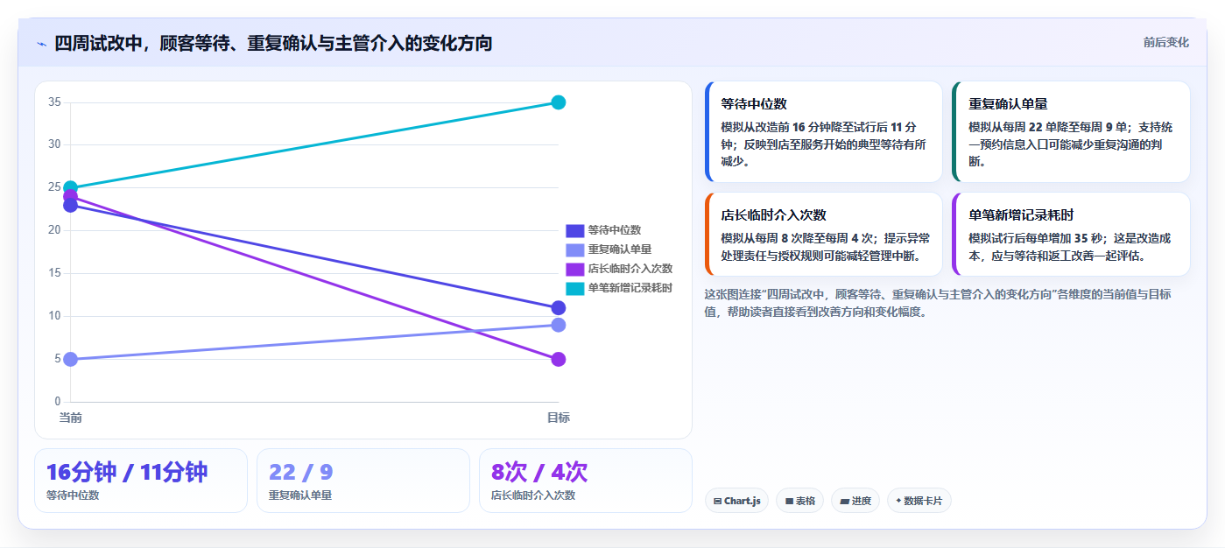This screenshot has height=548, width=1225.
Task: Click legend label 单笔新增记录耗时
Action: (x=630, y=288)
